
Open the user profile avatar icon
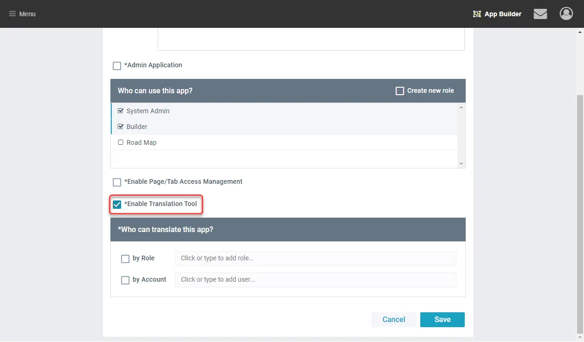point(566,14)
